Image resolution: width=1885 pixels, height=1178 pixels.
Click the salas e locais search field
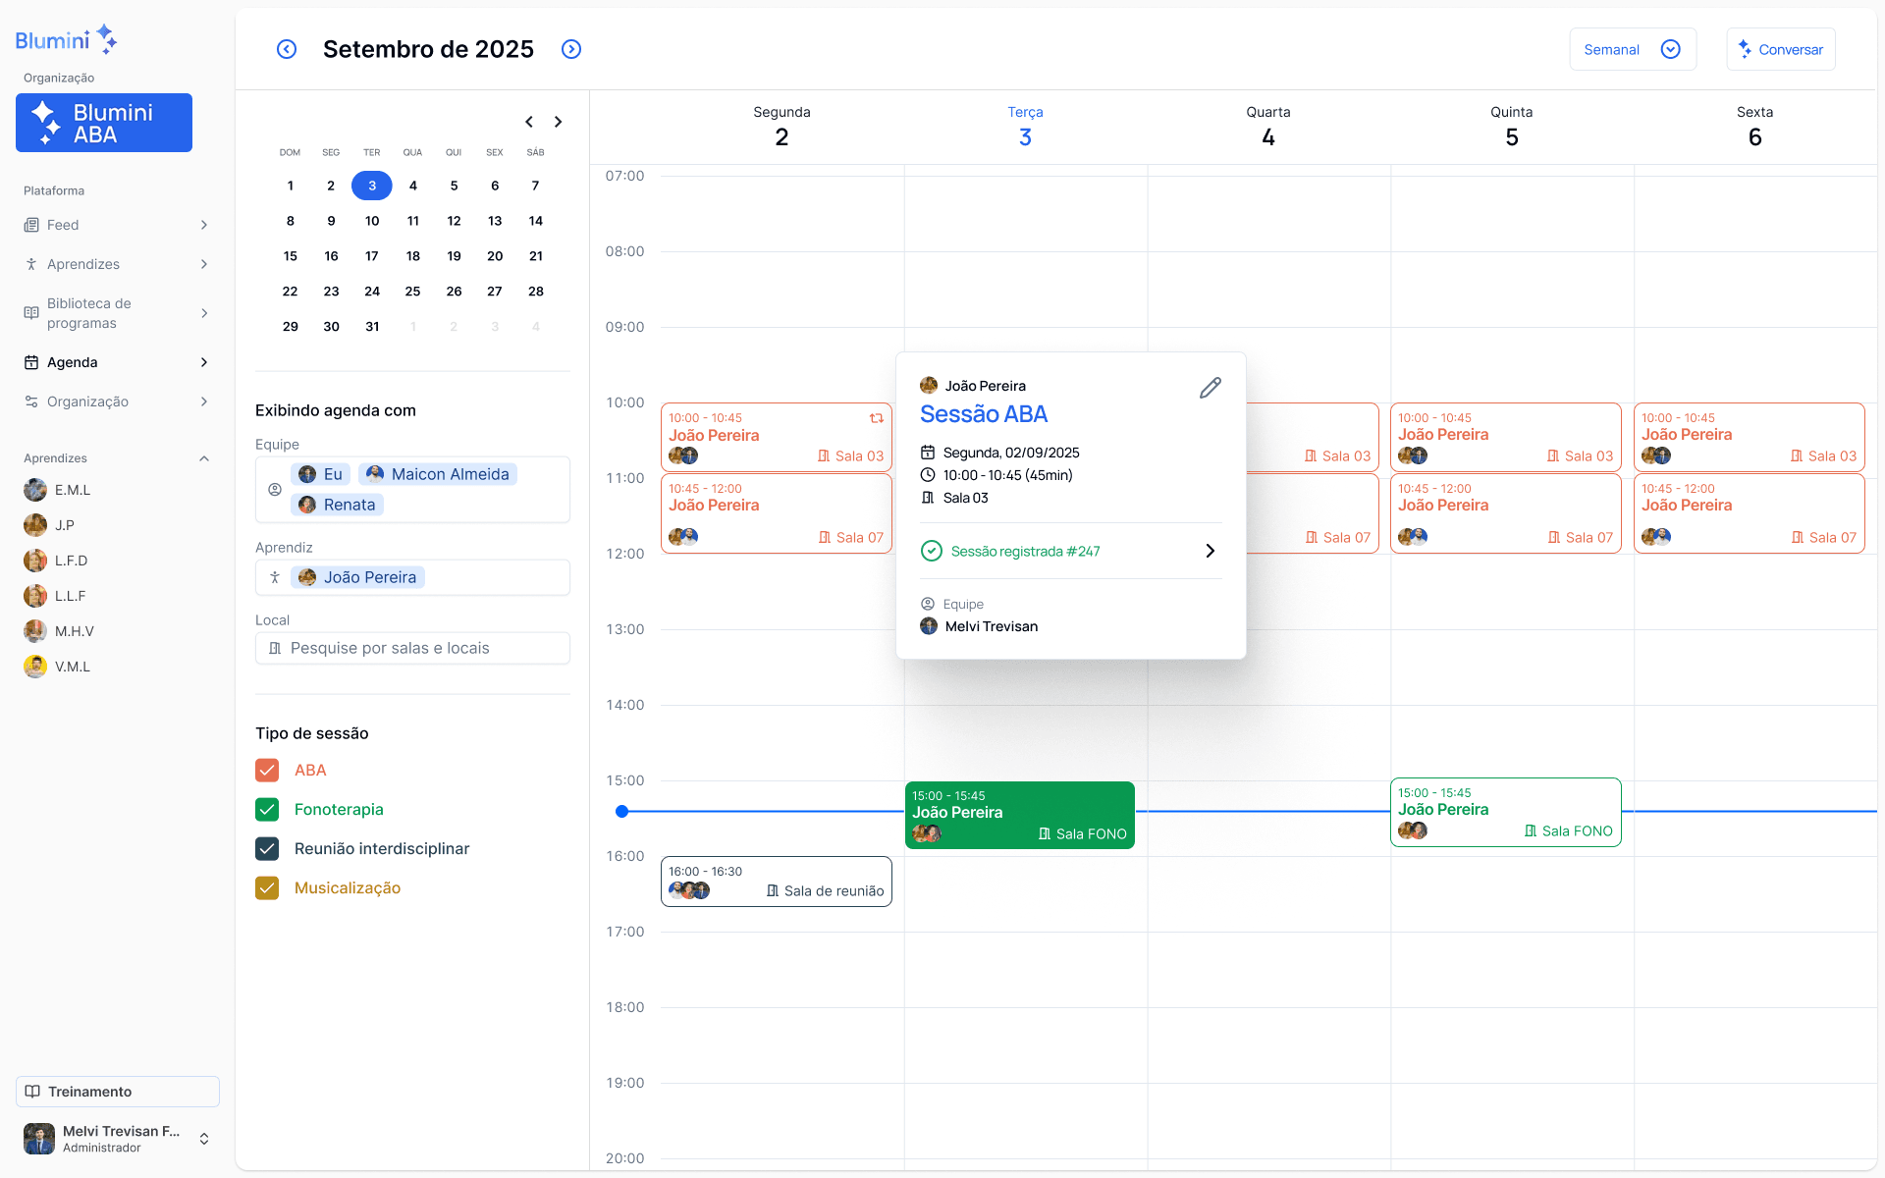point(412,647)
